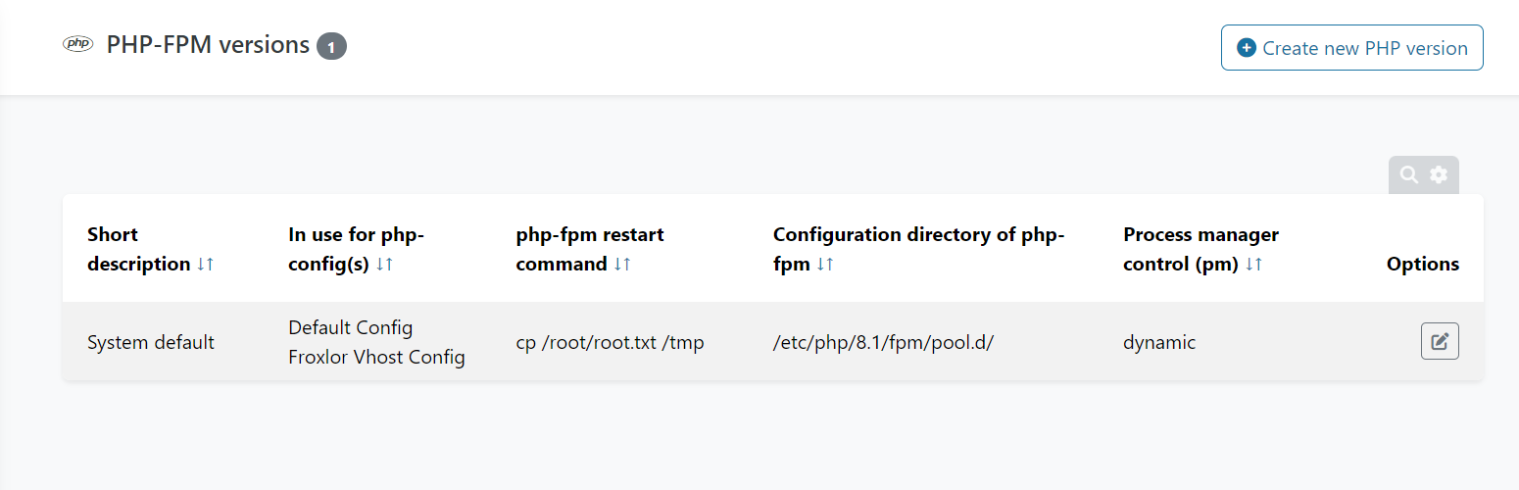1519x490 pixels.
Task: Click the Options column header
Action: tap(1422, 264)
